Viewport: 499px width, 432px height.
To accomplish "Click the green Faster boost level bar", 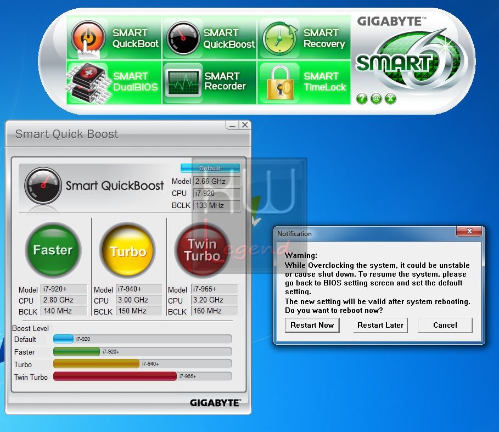I will 76,351.
